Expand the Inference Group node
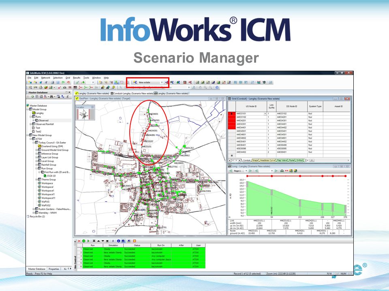The image size is (389, 291). click(x=36, y=154)
